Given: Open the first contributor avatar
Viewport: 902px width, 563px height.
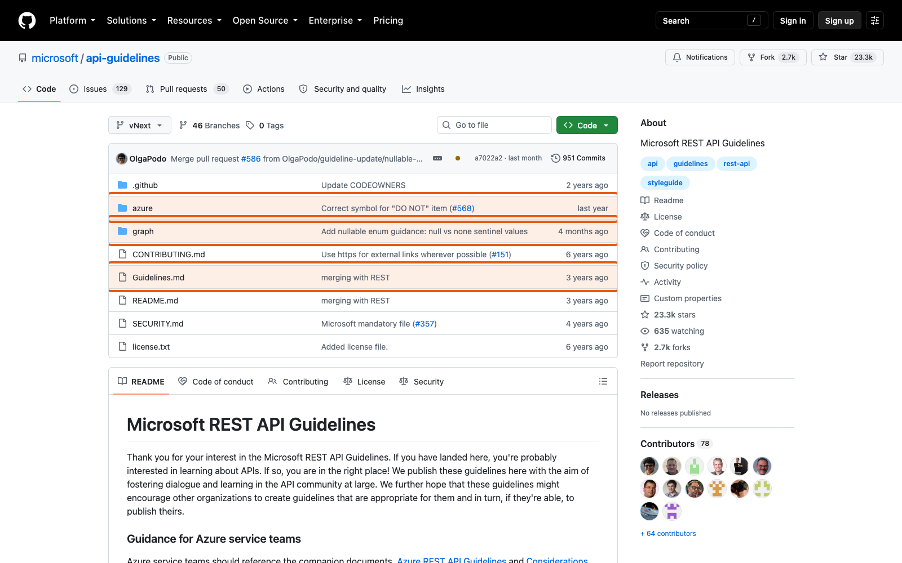Looking at the screenshot, I should pos(649,466).
